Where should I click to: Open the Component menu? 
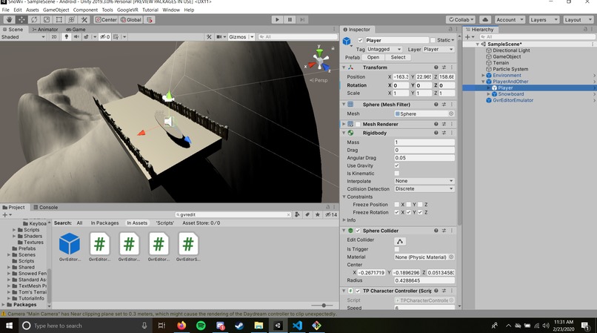85,10
